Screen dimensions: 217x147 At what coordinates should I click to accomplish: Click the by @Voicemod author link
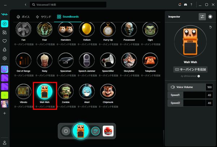pos(190,76)
